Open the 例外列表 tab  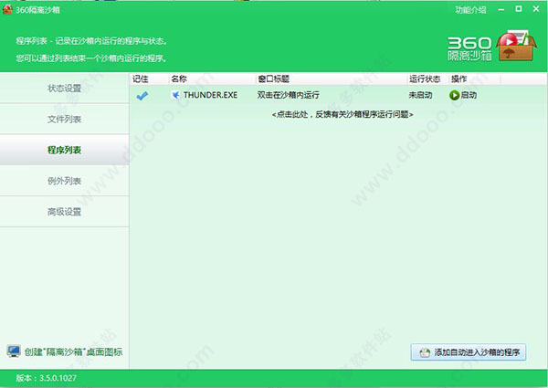[64, 181]
